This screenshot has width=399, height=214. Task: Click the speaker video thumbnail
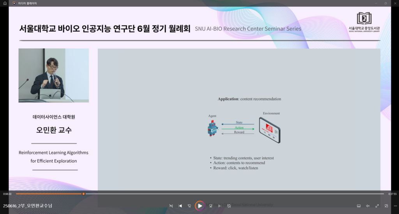tap(54, 75)
